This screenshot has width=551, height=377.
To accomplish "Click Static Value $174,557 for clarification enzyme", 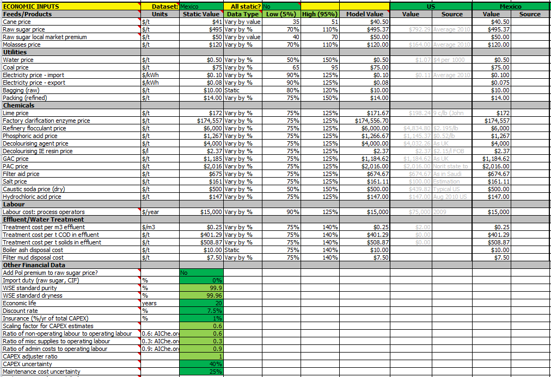I will pos(201,121).
